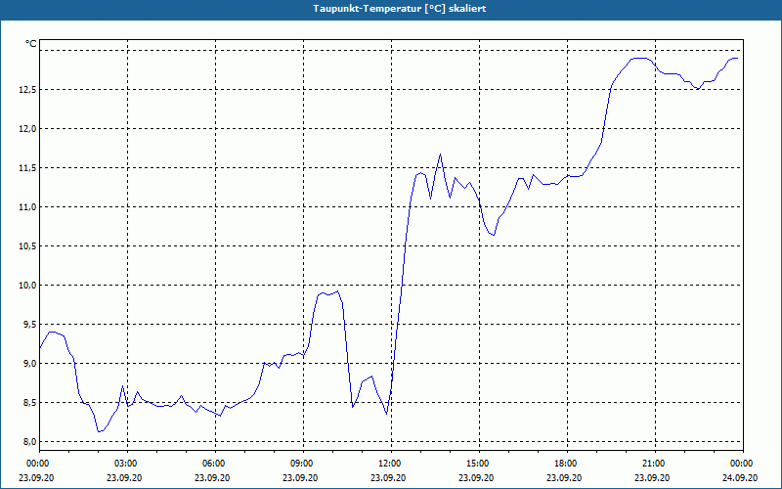Click the 15:00 time label
The height and width of the screenshot is (489, 782).
[x=479, y=464]
